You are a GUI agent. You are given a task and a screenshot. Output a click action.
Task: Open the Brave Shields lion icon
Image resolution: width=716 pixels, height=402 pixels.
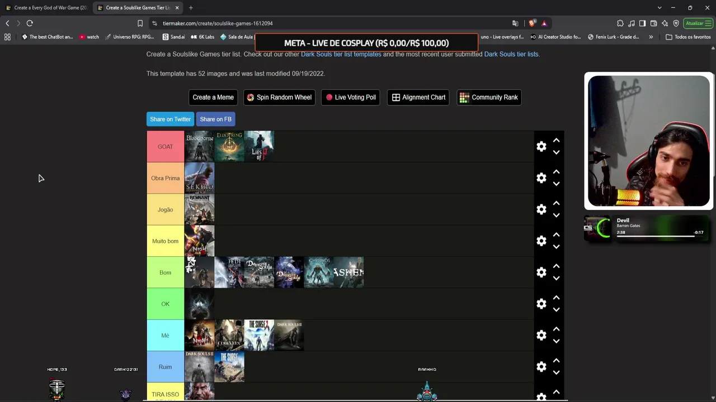pos(532,23)
